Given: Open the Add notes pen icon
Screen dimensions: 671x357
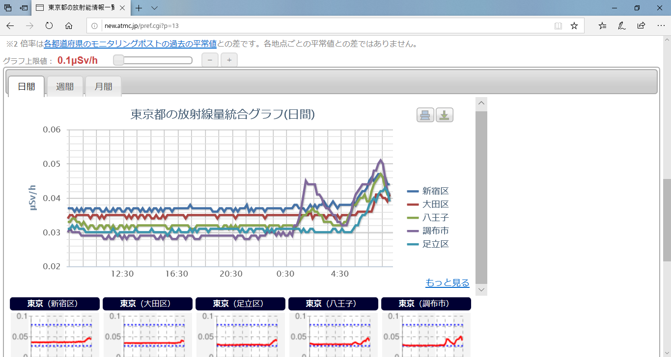Looking at the screenshot, I should [622, 25].
